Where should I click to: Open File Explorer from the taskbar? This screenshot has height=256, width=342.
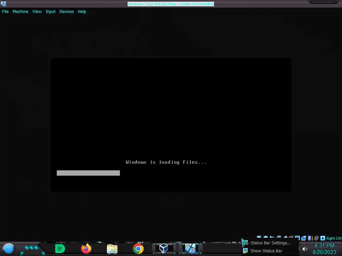[x=112, y=249]
